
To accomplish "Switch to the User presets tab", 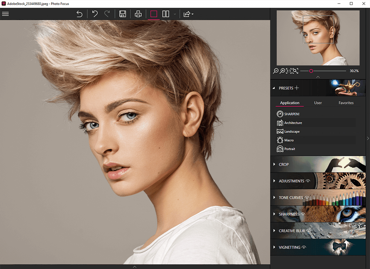I will 318,103.
